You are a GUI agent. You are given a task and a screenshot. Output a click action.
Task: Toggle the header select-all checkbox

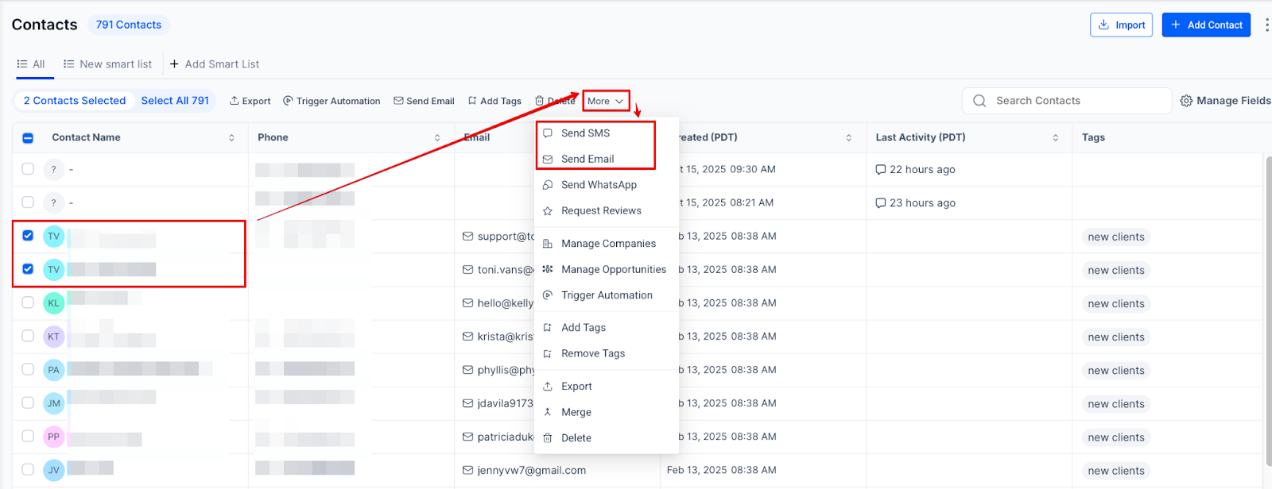click(28, 138)
